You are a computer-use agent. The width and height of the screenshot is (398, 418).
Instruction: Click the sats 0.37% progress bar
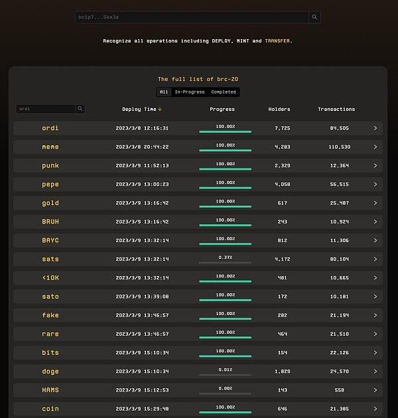click(x=225, y=263)
